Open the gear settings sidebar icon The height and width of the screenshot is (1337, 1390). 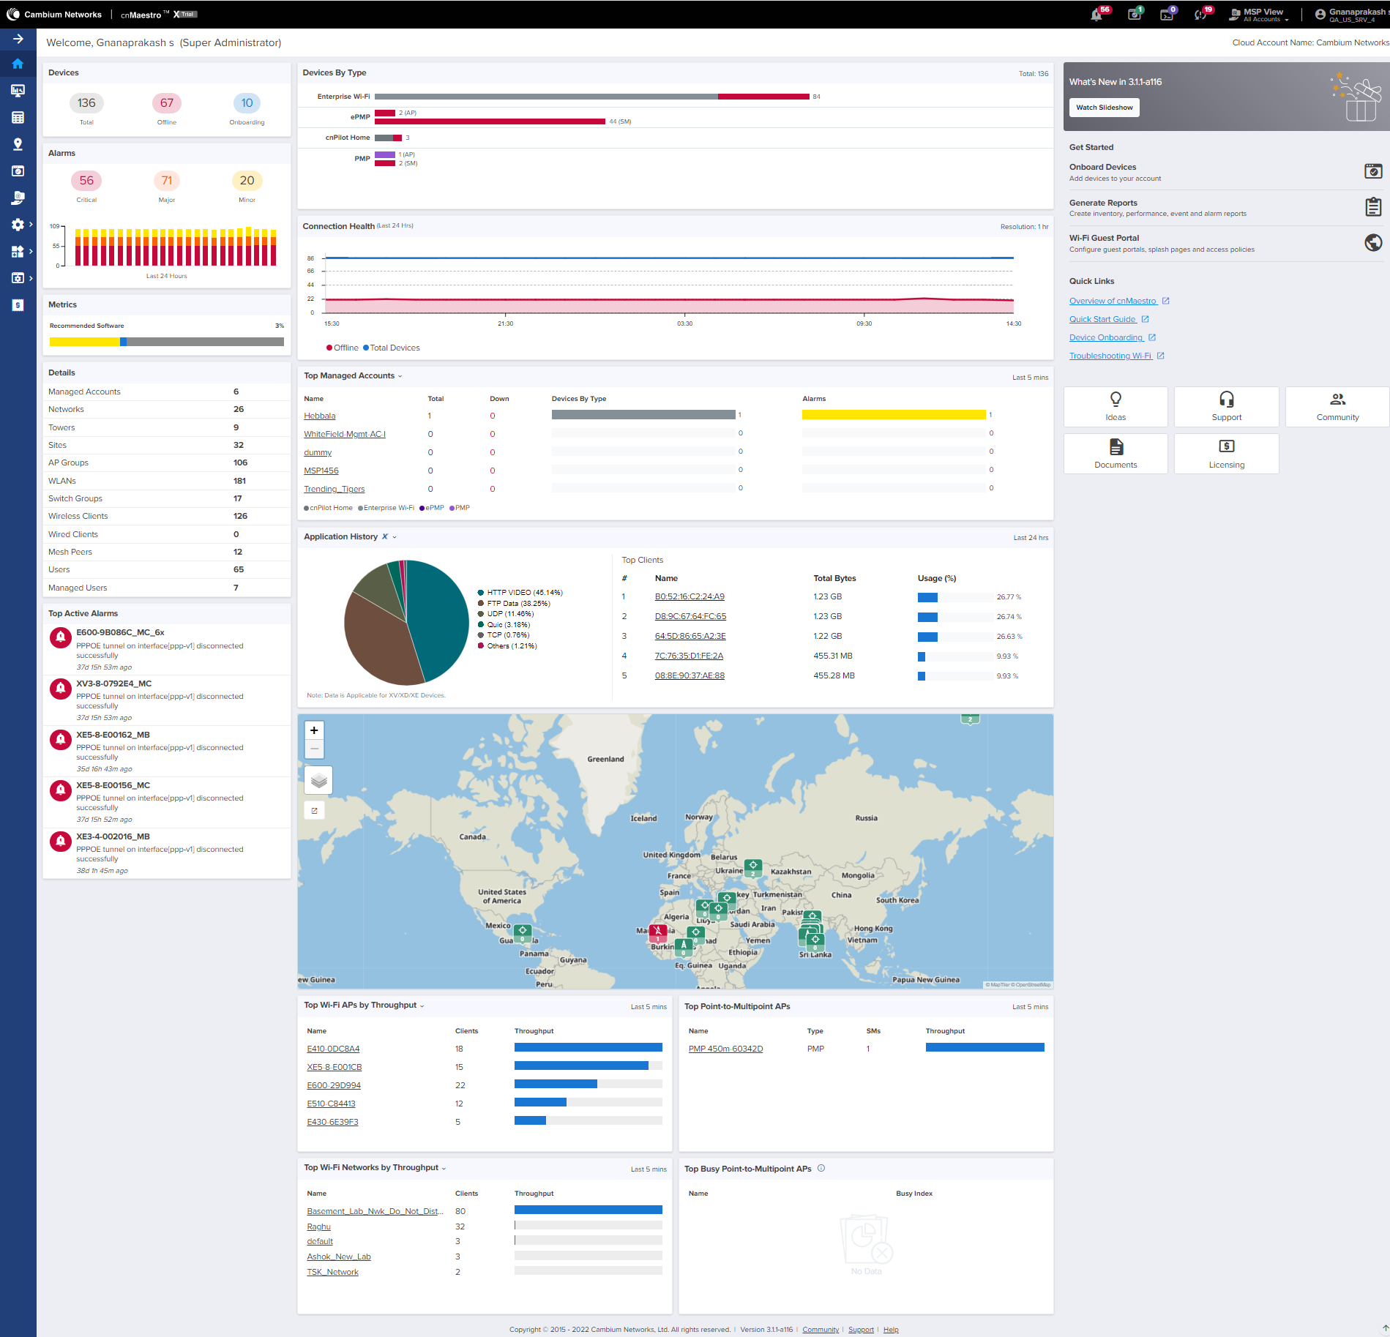click(18, 225)
